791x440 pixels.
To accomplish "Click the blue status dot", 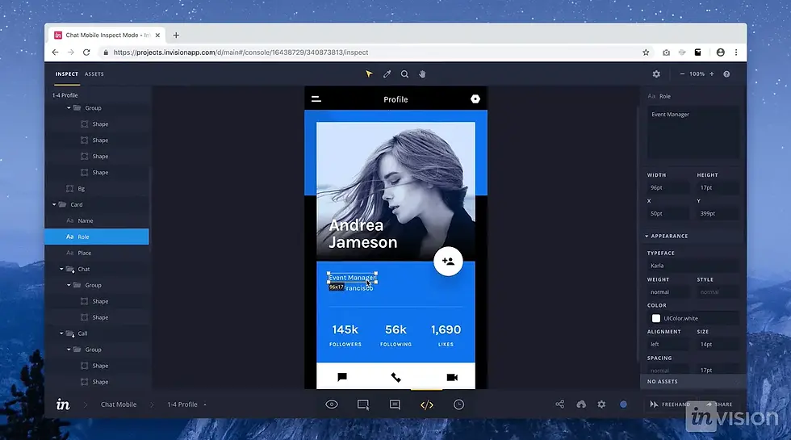I will pyautogui.click(x=623, y=404).
